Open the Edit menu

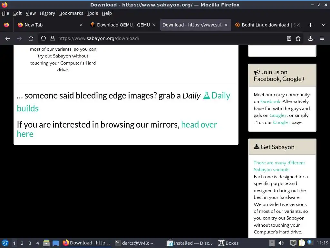tap(17, 13)
